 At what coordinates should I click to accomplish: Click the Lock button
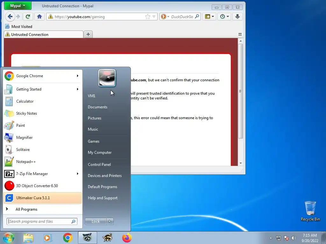point(96,221)
